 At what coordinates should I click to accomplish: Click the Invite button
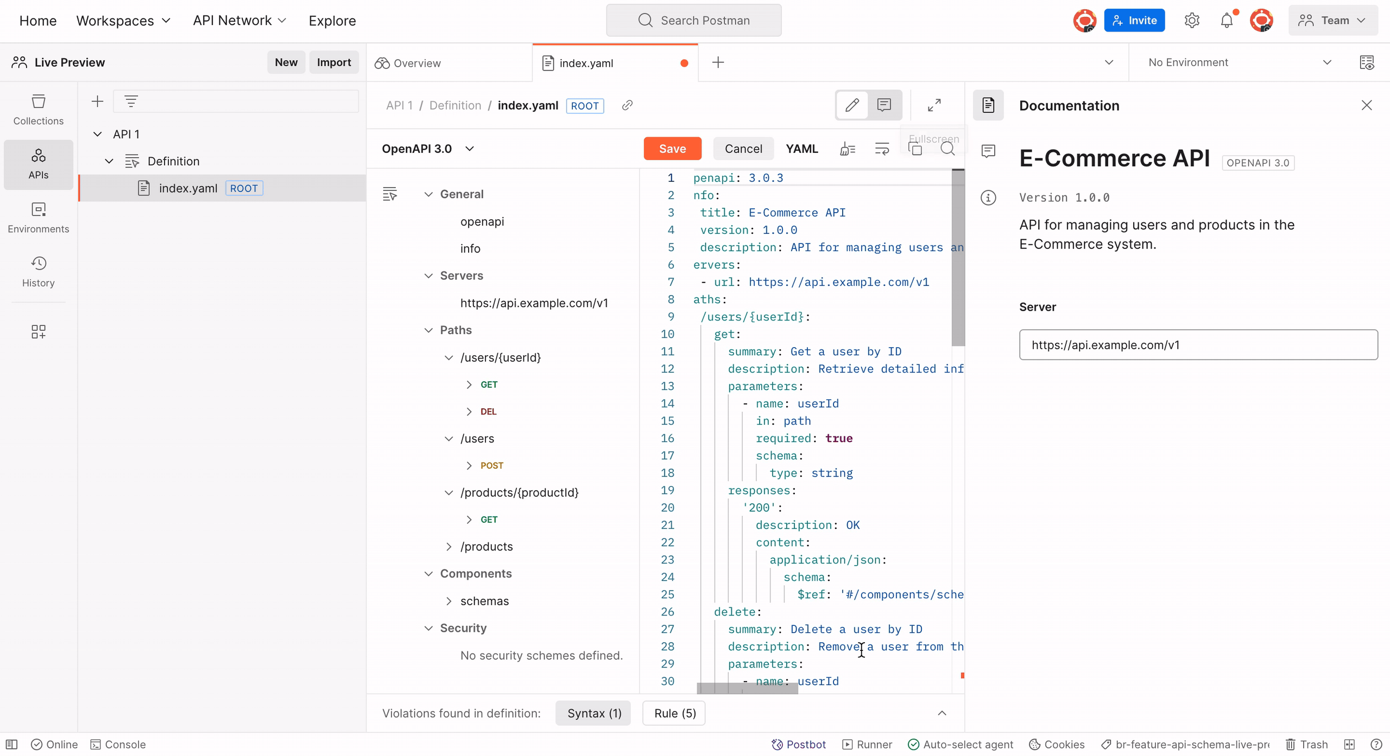[x=1134, y=21]
